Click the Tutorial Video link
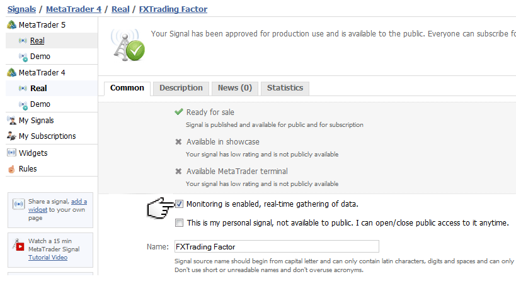 point(49,257)
